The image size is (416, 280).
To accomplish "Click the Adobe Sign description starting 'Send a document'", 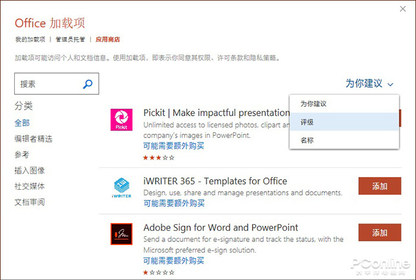I will click(x=243, y=244).
